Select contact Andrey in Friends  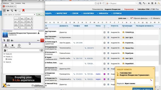pyautogui.click(x=9, y=59)
